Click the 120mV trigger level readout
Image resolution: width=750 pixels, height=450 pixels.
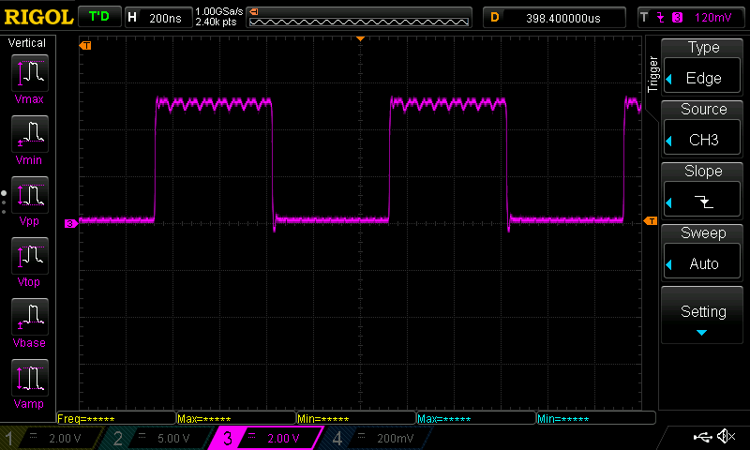click(x=712, y=18)
